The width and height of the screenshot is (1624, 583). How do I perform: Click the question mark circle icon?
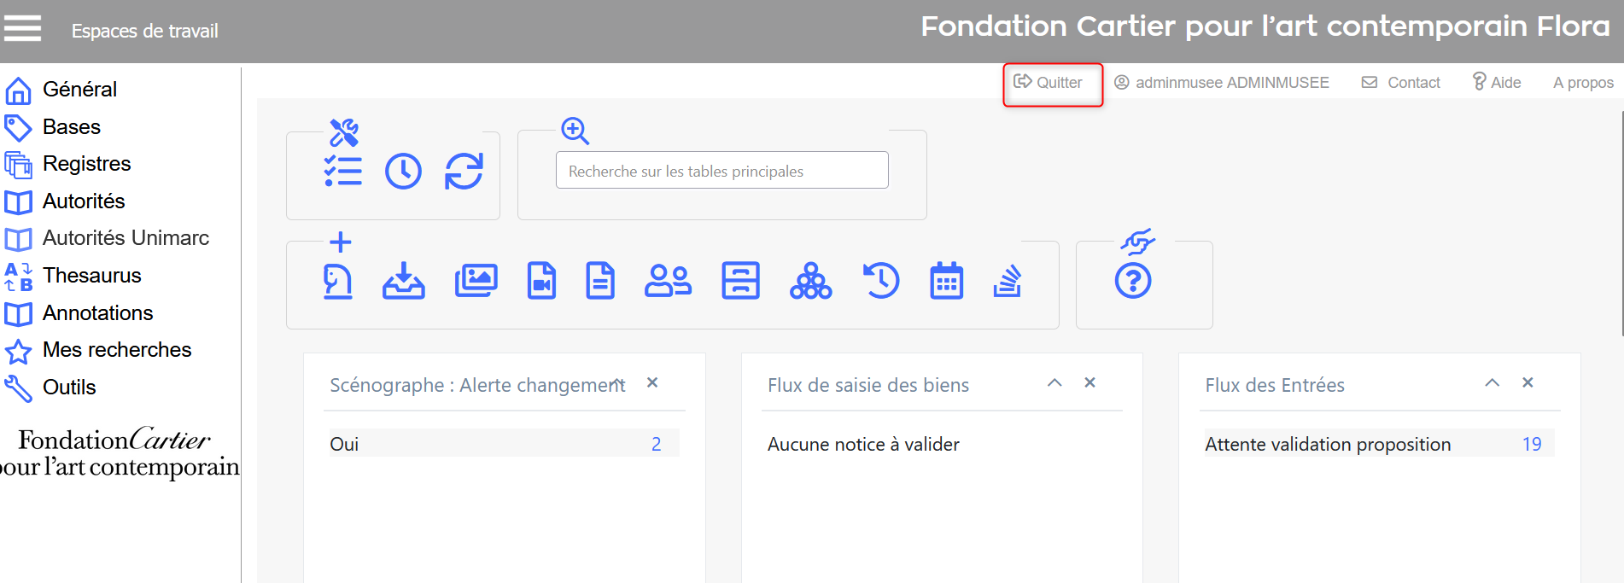pyautogui.click(x=1133, y=281)
